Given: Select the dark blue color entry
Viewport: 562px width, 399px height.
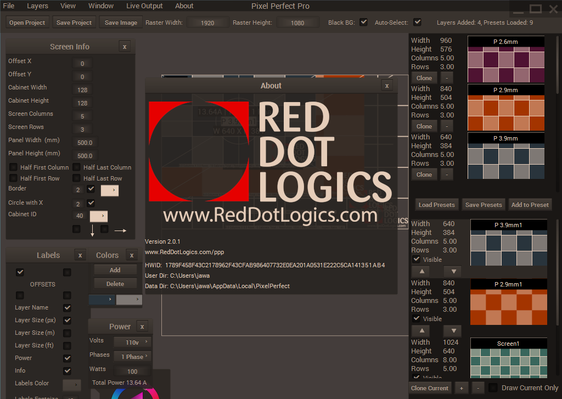Looking at the screenshot, I should point(102,299).
